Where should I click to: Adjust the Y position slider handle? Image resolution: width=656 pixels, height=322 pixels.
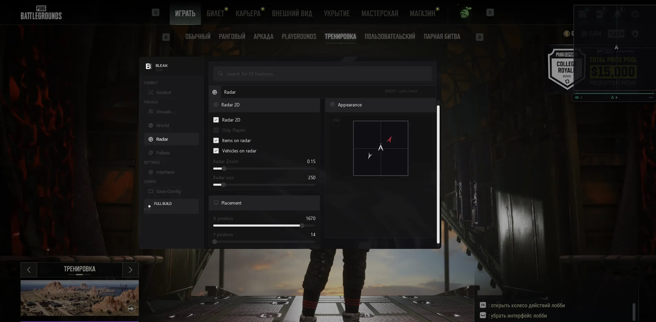[215, 242]
